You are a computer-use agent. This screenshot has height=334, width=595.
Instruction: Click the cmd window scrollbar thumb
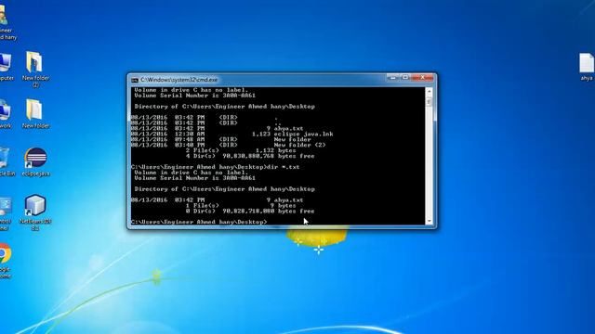430,102
